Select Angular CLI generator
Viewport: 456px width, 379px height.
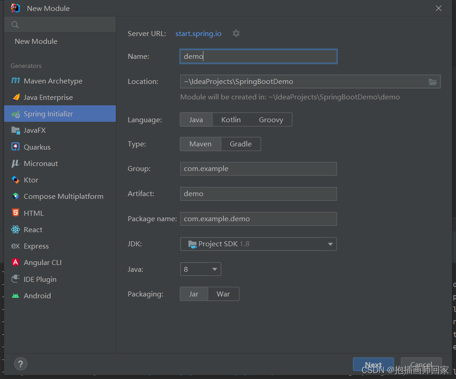pos(60,262)
